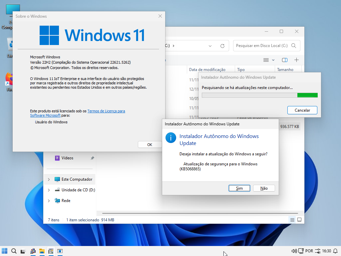Open the Windows Start menu
The height and width of the screenshot is (256, 341).
[x=5, y=251]
